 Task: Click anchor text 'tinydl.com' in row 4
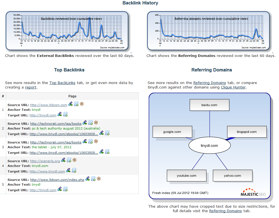point(40,166)
